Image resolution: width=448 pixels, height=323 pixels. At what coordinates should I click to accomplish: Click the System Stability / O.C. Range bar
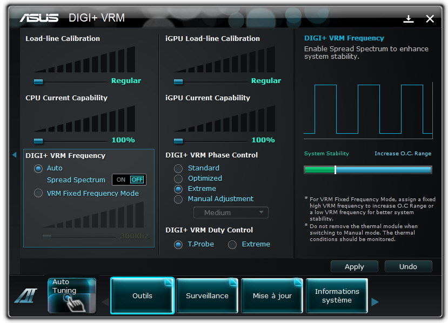[367, 170]
